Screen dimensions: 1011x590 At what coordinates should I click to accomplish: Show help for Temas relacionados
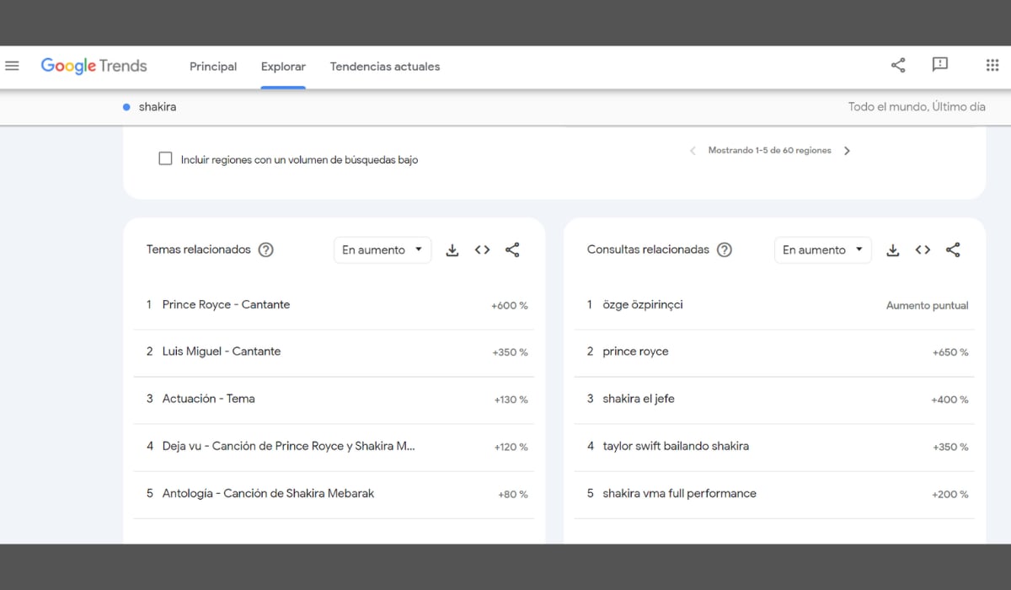(265, 249)
